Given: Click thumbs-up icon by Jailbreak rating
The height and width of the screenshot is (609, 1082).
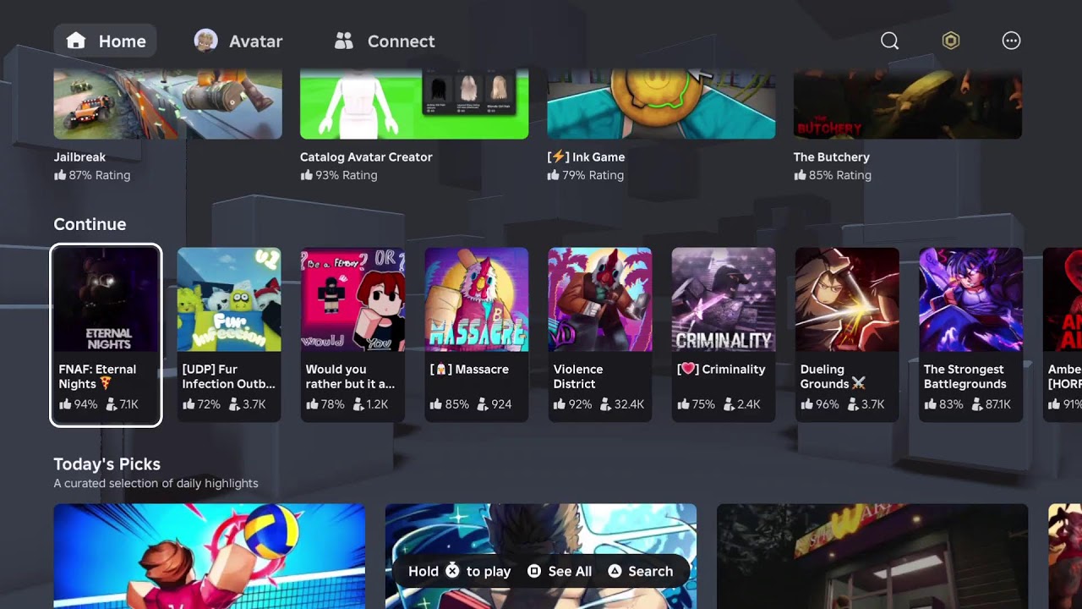Looking at the screenshot, I should click(x=60, y=175).
